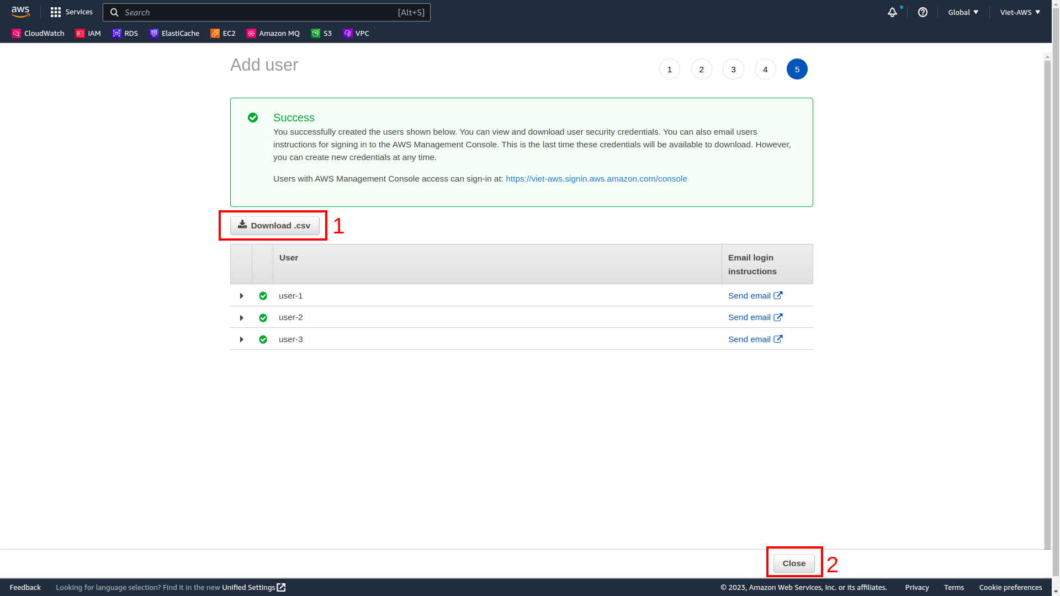This screenshot has width=1060, height=596.
Task: Click the Download .csv button
Action: point(275,226)
